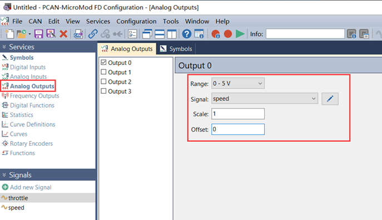Open the Tools menu
The width and height of the screenshot is (382, 220).
tap(171, 22)
